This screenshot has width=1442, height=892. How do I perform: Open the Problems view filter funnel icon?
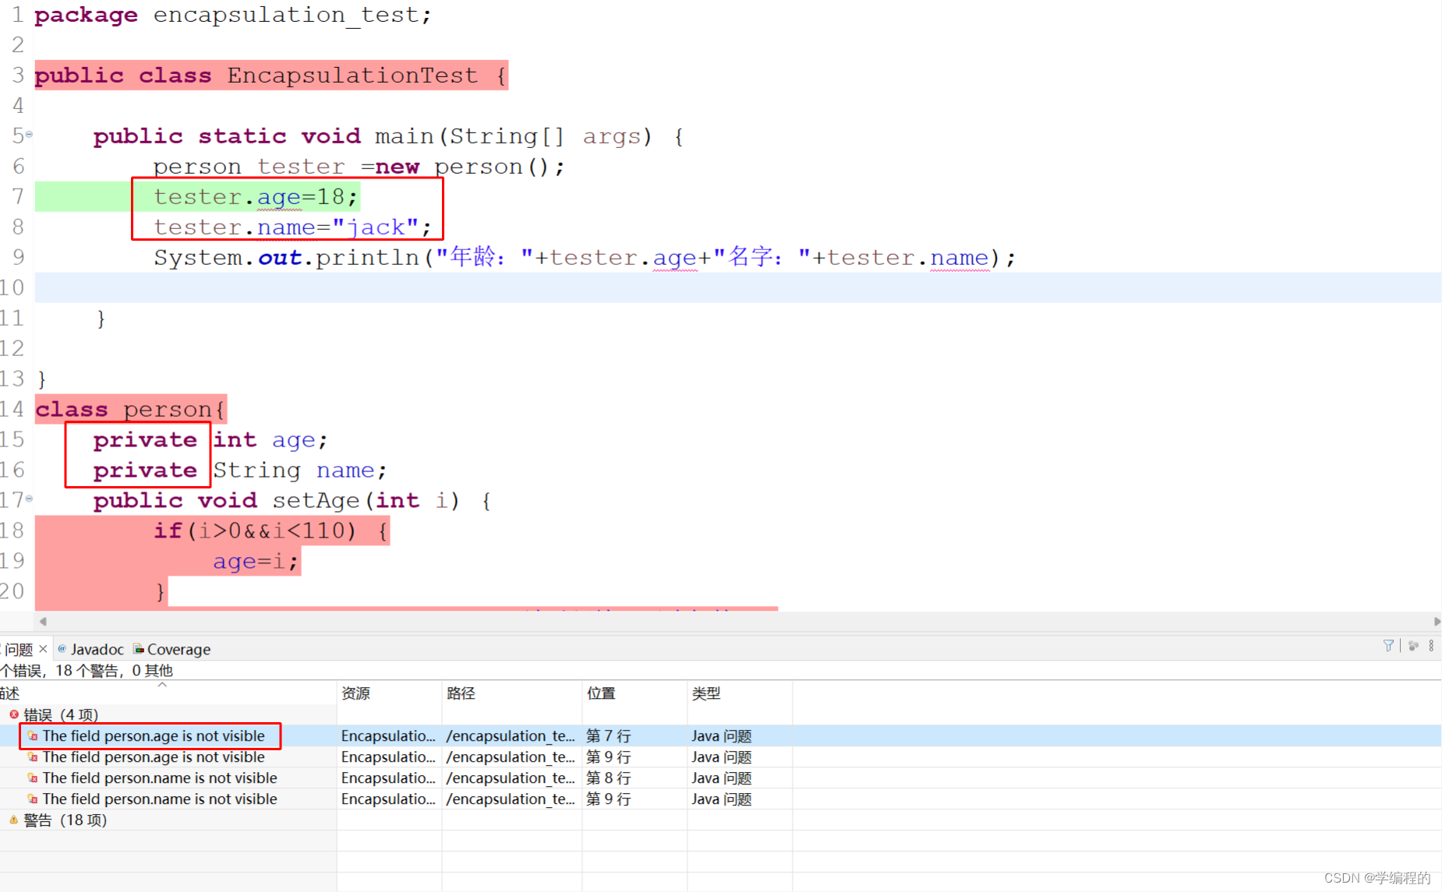pos(1388,646)
